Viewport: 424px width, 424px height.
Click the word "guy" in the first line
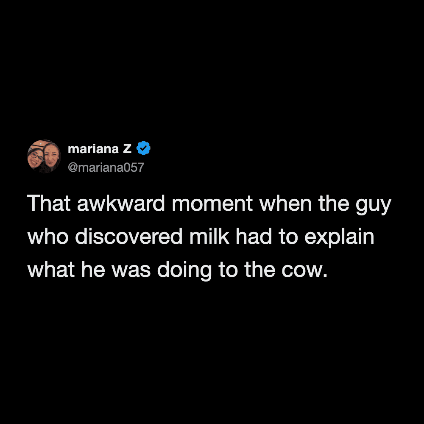(x=374, y=206)
